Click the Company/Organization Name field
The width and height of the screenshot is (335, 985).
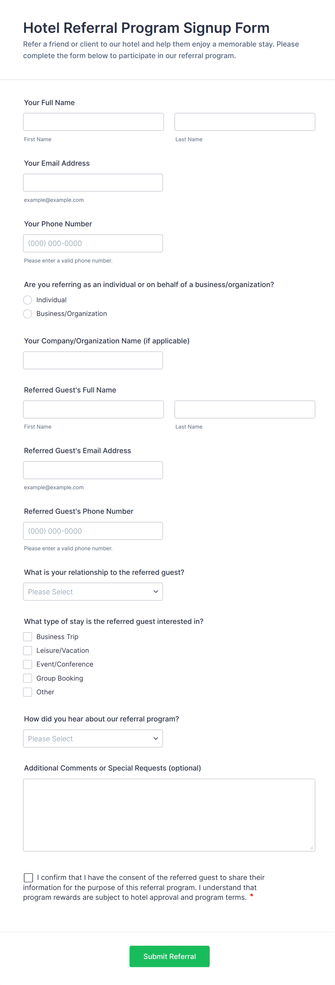[93, 360]
